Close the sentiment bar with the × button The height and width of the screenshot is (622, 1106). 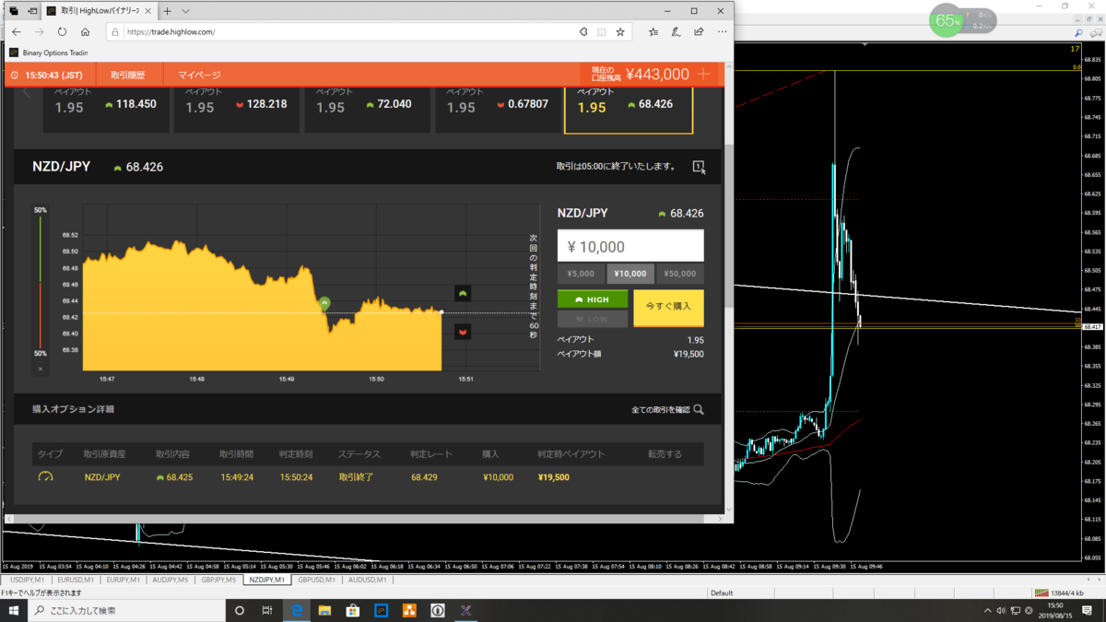[41, 369]
